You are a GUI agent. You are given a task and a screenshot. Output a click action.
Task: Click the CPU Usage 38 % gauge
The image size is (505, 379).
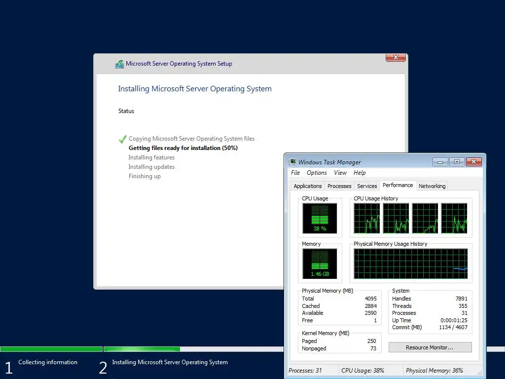[x=320, y=219]
